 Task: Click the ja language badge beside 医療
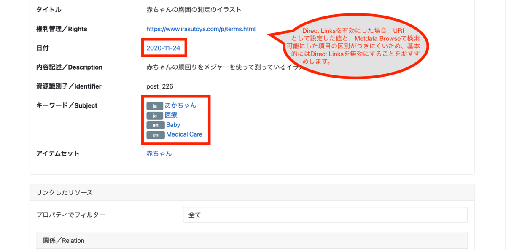point(155,116)
